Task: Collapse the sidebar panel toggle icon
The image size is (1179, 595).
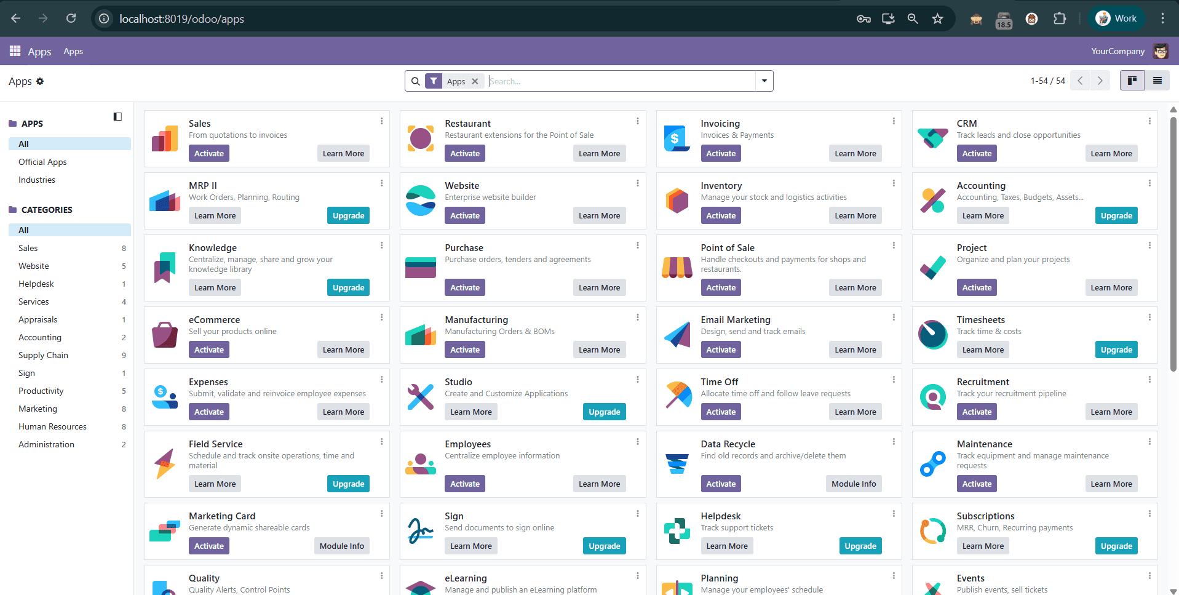Action: click(x=117, y=117)
